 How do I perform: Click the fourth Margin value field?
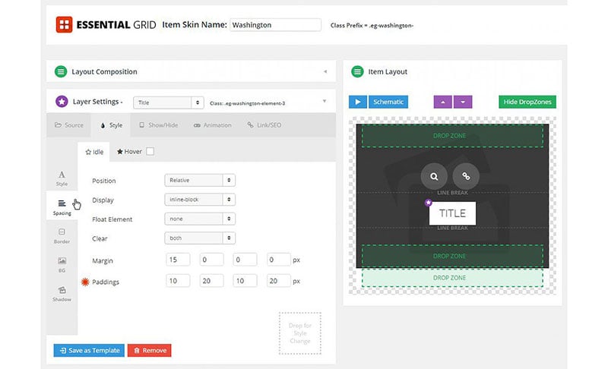[x=278, y=260]
